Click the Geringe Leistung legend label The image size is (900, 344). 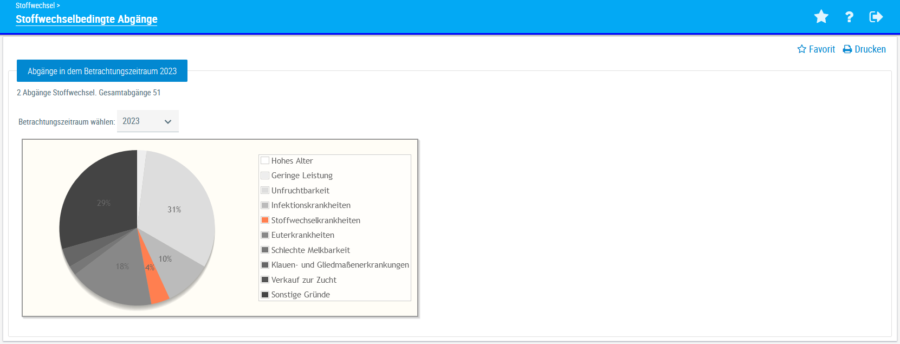pyautogui.click(x=302, y=176)
